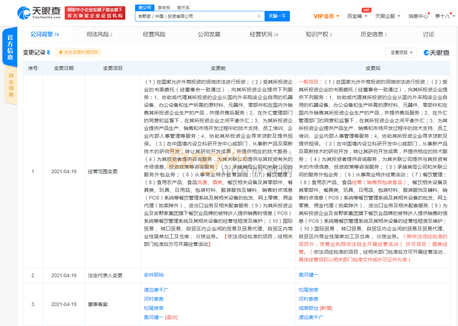Click the 变更记录 section heading
This screenshot has width=458, height=326.
[36, 52]
